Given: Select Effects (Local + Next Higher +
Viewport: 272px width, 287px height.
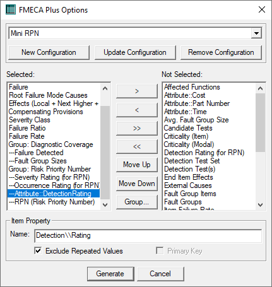Looking at the screenshot, I should coord(54,103).
